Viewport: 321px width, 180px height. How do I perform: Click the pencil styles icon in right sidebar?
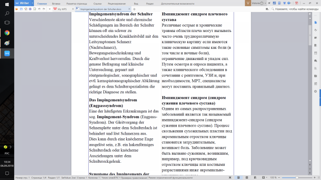[316, 30]
